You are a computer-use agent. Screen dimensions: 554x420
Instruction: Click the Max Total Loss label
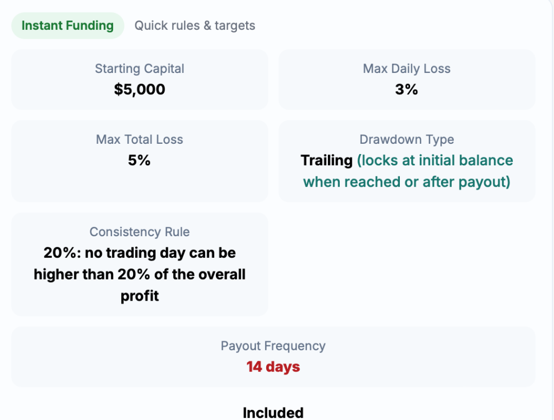coord(140,139)
